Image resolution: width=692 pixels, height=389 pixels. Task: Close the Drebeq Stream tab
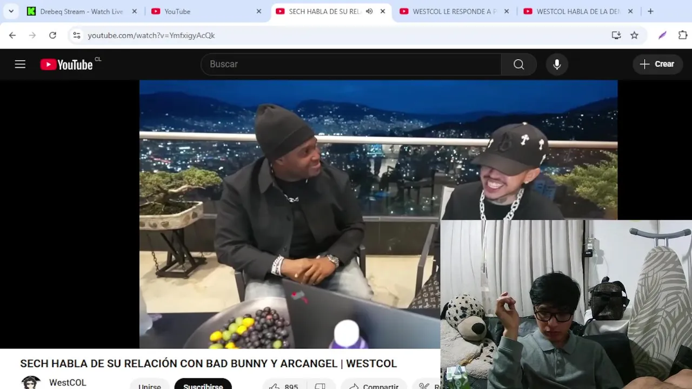click(135, 11)
